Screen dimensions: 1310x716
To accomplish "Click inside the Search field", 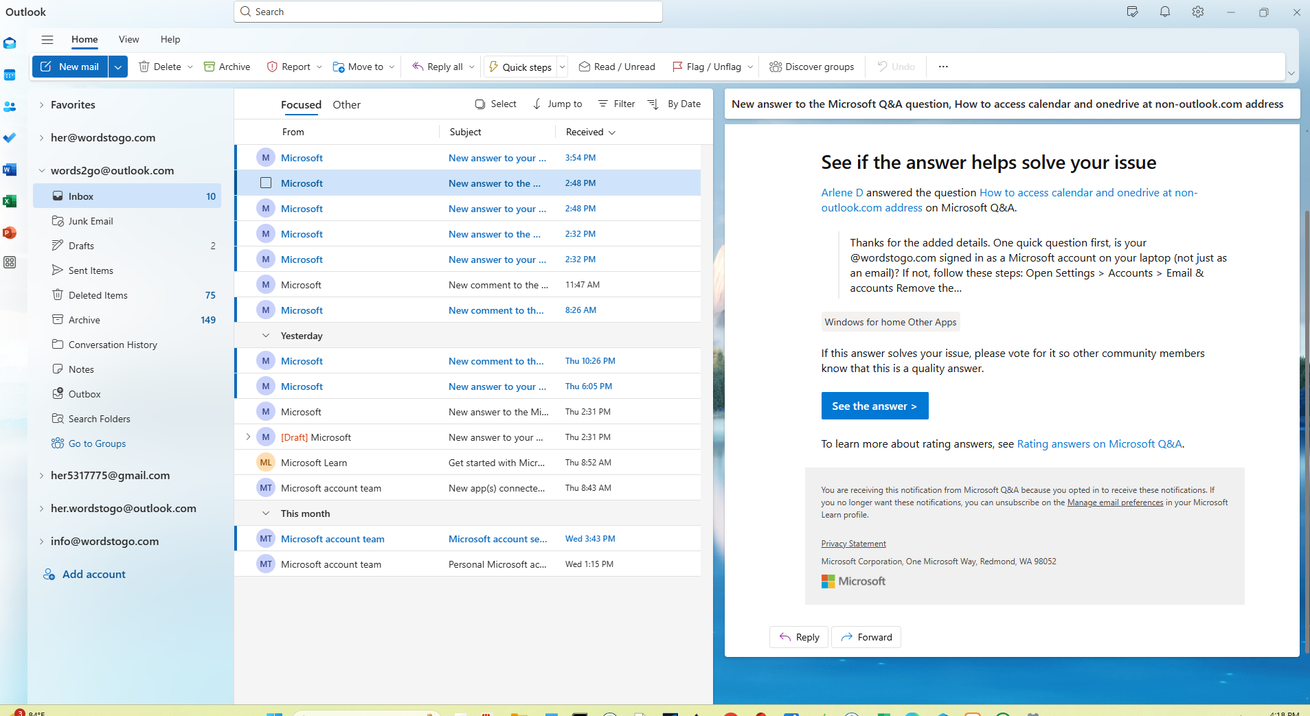I will pos(447,11).
